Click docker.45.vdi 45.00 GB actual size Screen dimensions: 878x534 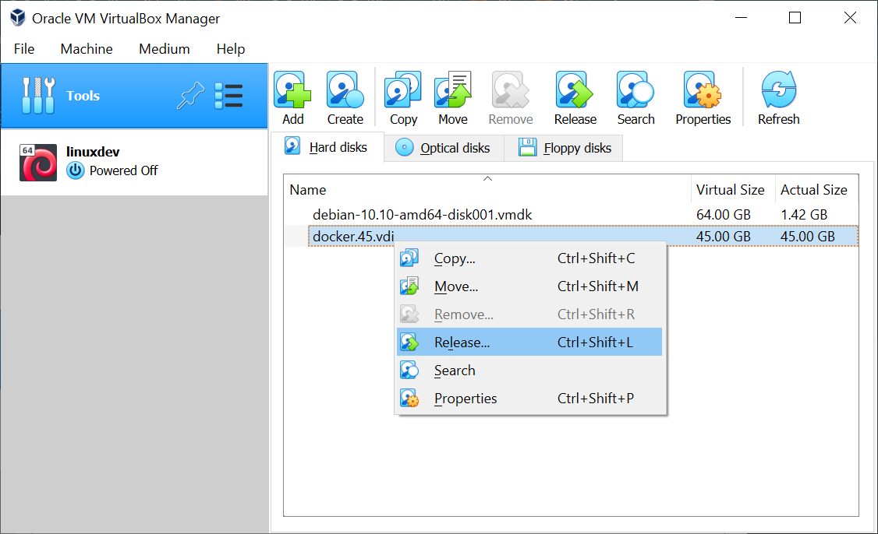[808, 237]
